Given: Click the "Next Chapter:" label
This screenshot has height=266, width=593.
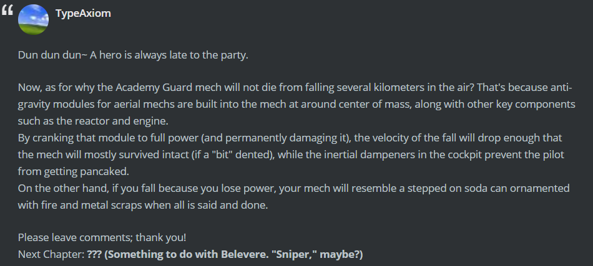Looking at the screenshot, I should click(51, 255).
